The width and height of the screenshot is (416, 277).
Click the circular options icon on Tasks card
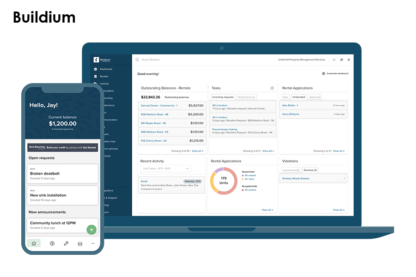click(x=272, y=88)
